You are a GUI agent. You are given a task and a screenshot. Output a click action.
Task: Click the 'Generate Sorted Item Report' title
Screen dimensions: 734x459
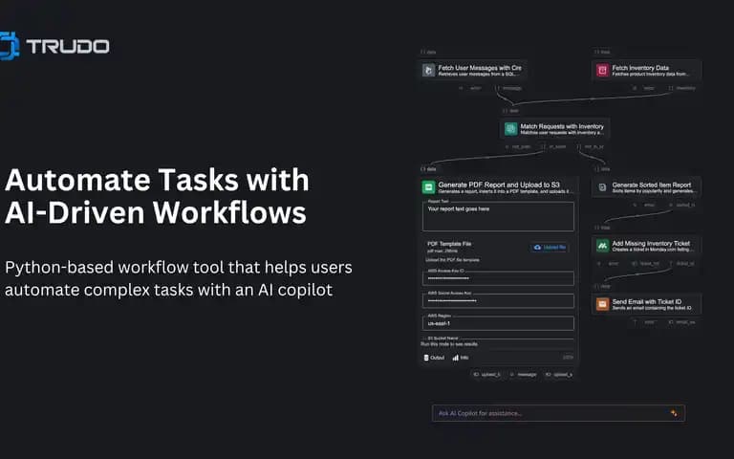651,185
